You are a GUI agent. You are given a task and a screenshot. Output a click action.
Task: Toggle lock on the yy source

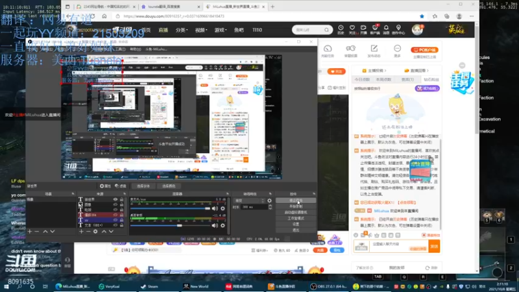121,220
